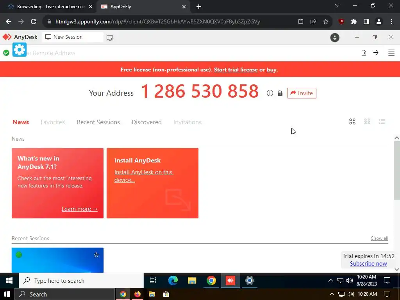
Task: Open the Invitations tab
Action: [x=187, y=122]
